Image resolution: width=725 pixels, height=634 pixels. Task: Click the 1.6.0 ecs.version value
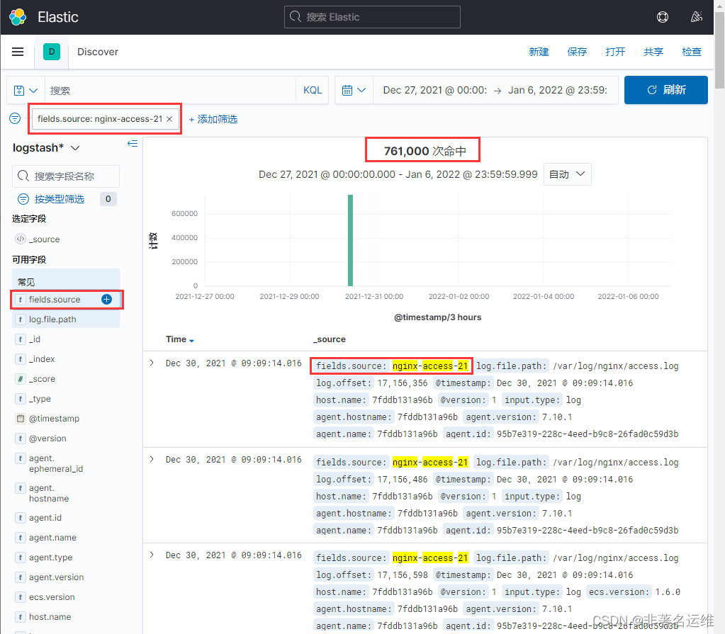pyautogui.click(x=667, y=592)
